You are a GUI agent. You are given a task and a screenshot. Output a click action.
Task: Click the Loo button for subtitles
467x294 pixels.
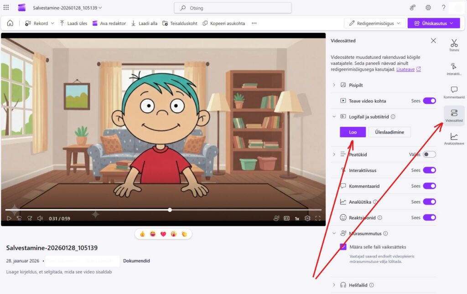click(353, 132)
